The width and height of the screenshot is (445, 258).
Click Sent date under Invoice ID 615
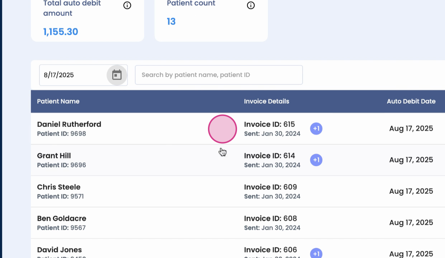[x=272, y=134]
